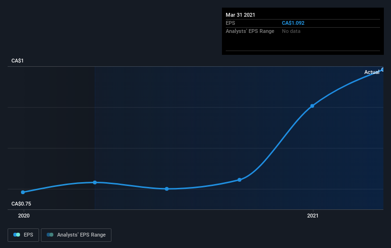The height and width of the screenshot is (248, 391).
Task: Click the EPS row label in tooltip
Action: pyautogui.click(x=231, y=23)
